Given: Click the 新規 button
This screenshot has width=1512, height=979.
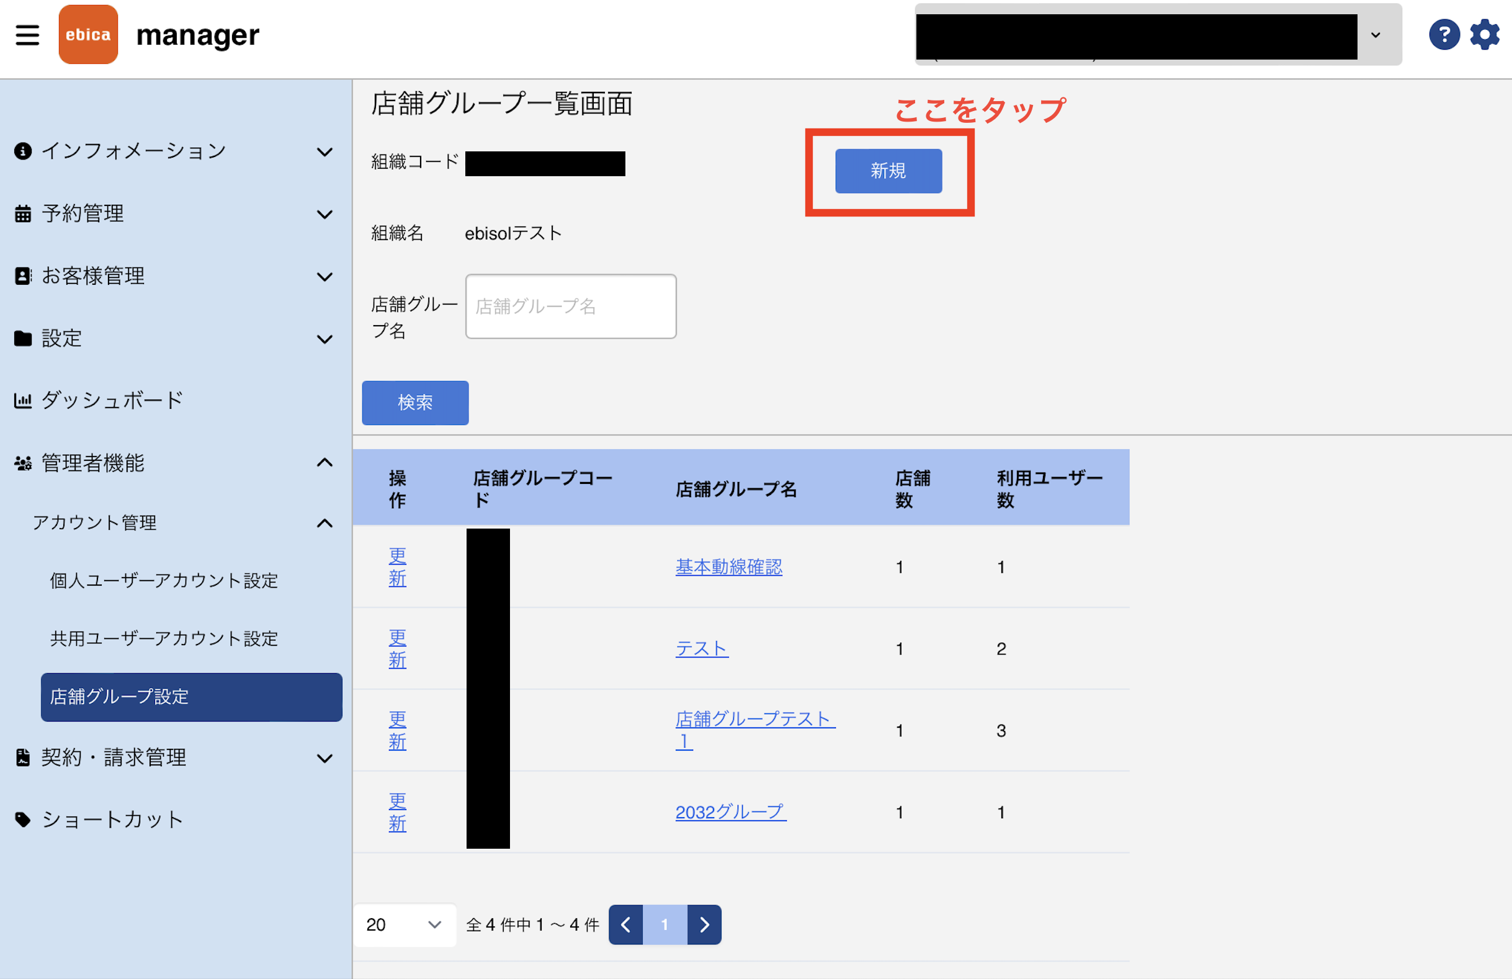Looking at the screenshot, I should pos(888,171).
